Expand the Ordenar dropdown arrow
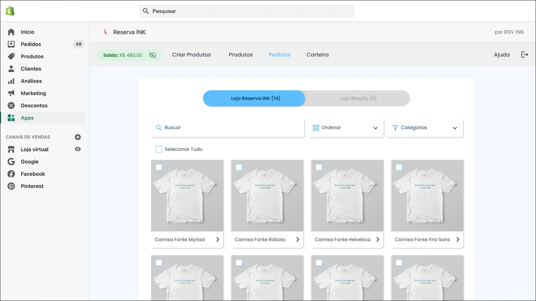The width and height of the screenshot is (536, 301). point(376,128)
